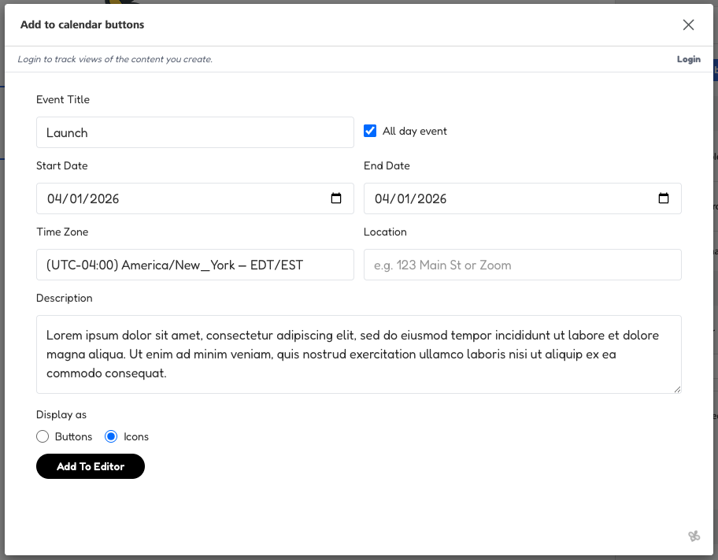Select the day segment in End Date
The image size is (718, 560).
coord(403,198)
